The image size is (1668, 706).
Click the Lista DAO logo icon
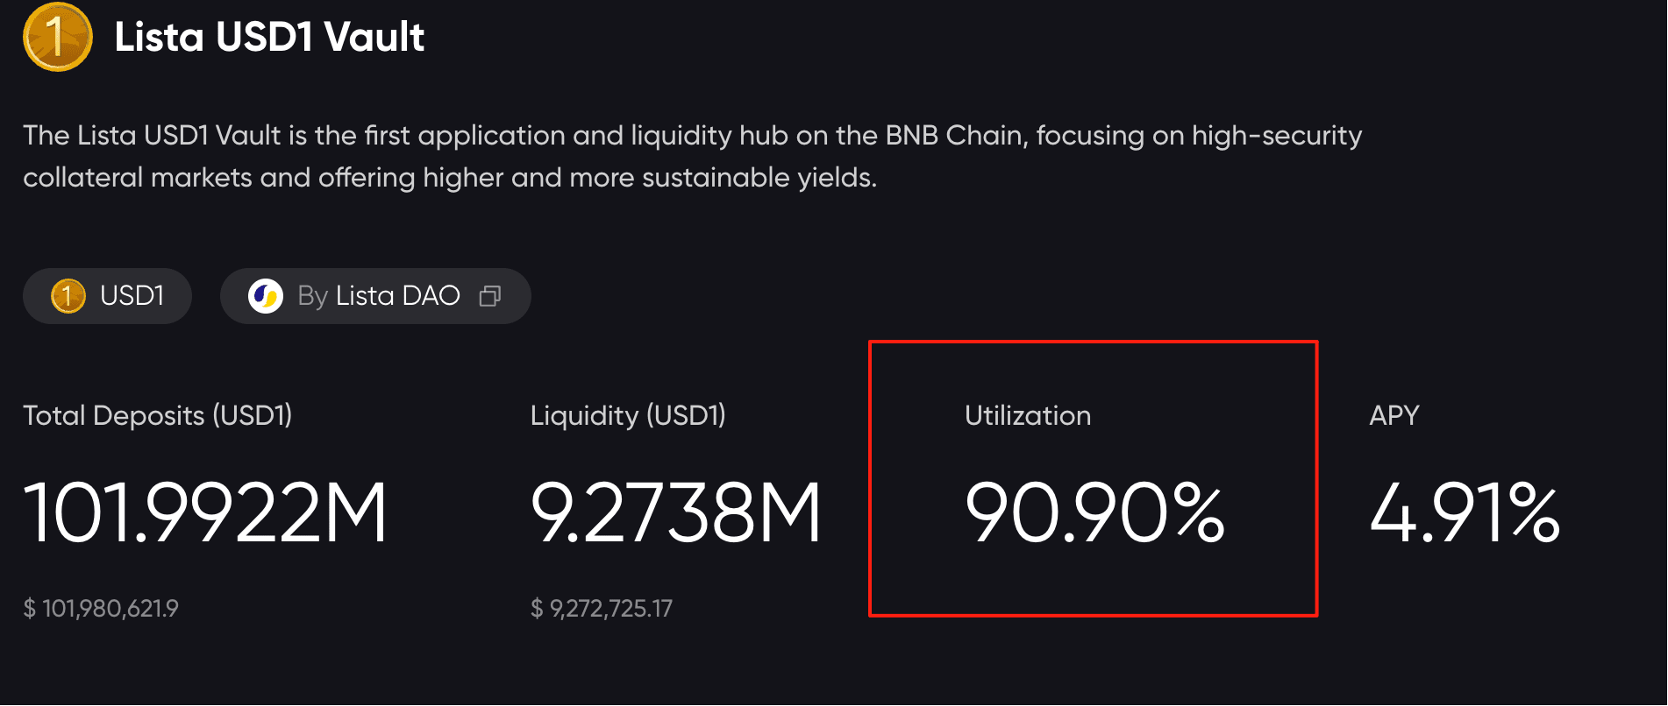coord(265,296)
